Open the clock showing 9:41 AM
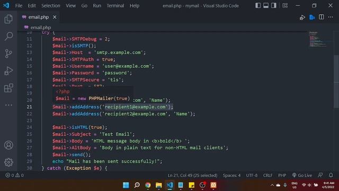 click(328, 185)
